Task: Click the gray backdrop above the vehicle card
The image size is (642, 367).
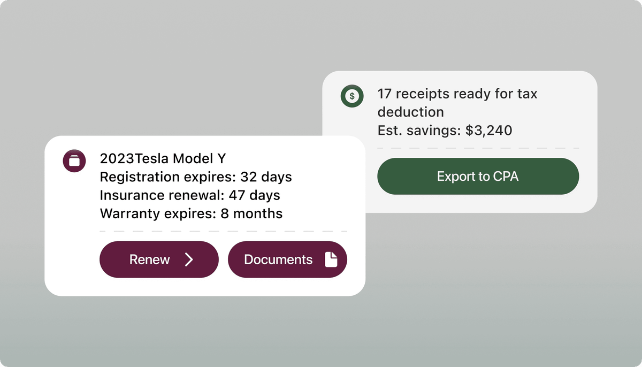Action: 160,80
